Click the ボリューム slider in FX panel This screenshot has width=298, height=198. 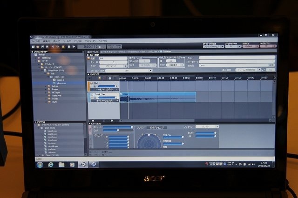pos(117,127)
